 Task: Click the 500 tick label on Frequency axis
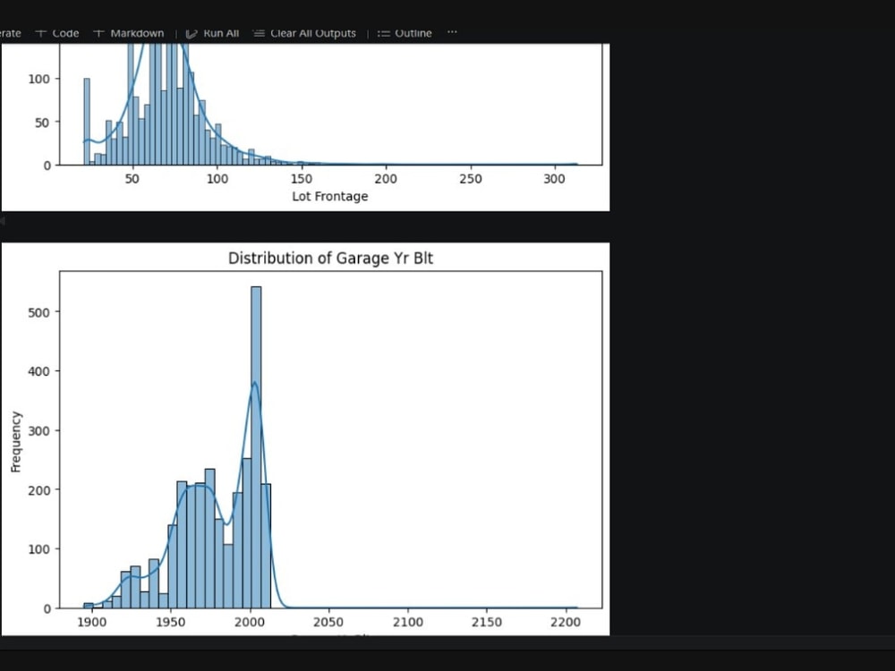[x=38, y=312]
